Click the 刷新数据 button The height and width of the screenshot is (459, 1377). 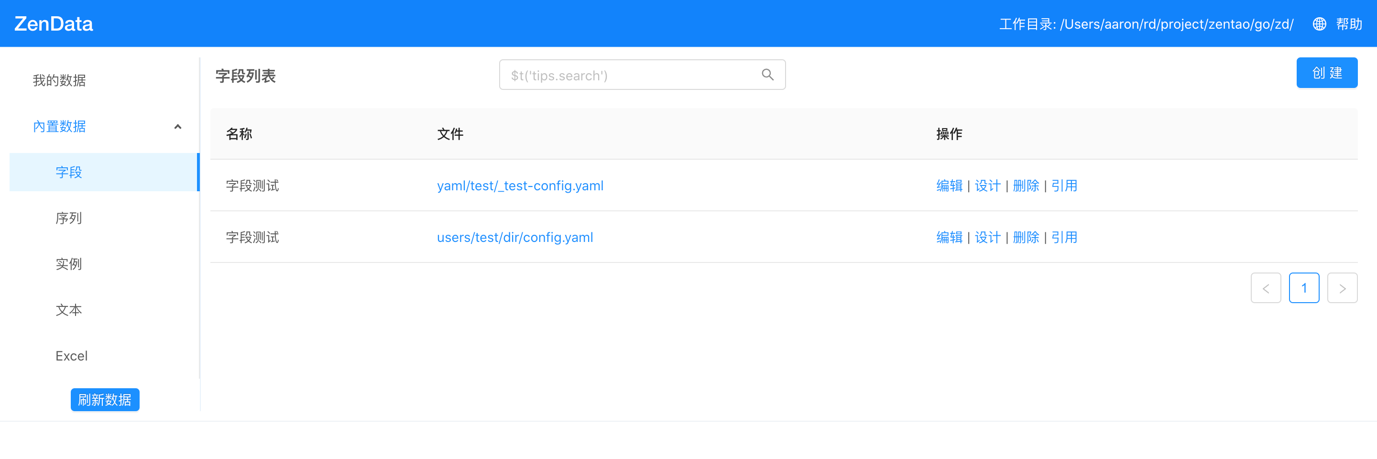pyautogui.click(x=105, y=400)
